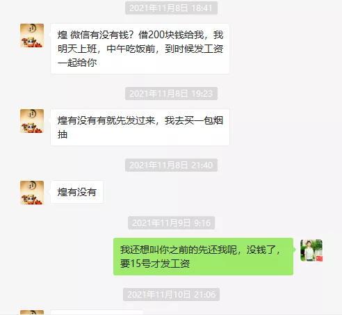342x315 pixels.
Task: Select the message about buying 一包烟
Action: click(140, 127)
